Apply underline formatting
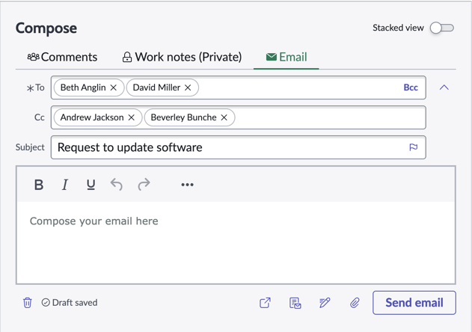 coord(91,185)
